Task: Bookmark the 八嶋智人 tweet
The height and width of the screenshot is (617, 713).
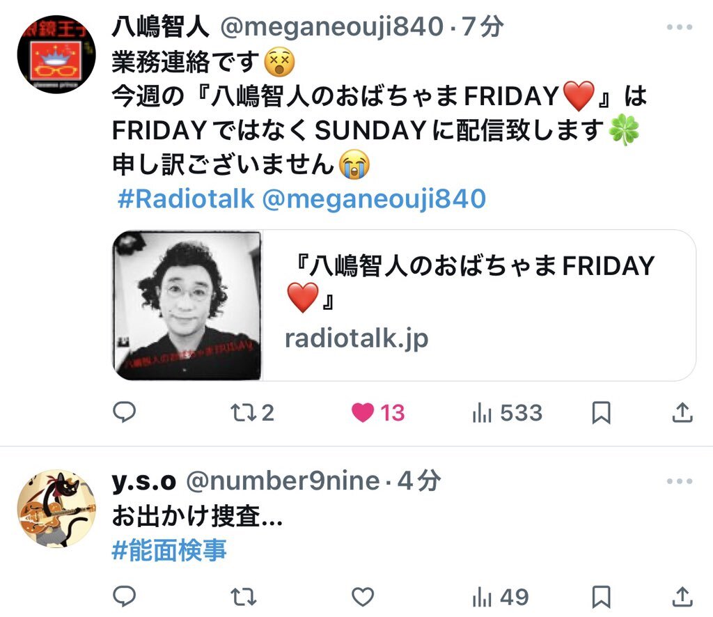Action: click(601, 413)
